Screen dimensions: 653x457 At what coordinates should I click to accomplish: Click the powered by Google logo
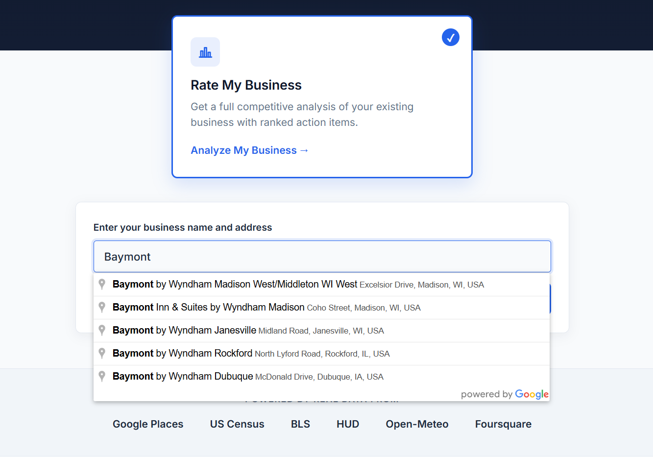coord(505,394)
